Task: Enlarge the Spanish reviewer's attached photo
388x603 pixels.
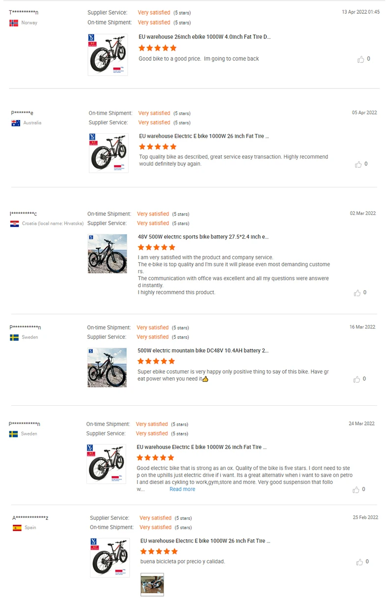Action: coord(152,584)
